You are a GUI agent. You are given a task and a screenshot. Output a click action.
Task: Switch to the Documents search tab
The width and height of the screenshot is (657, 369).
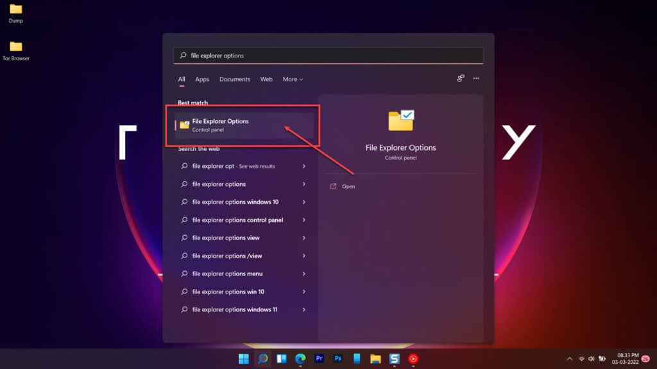pos(235,79)
